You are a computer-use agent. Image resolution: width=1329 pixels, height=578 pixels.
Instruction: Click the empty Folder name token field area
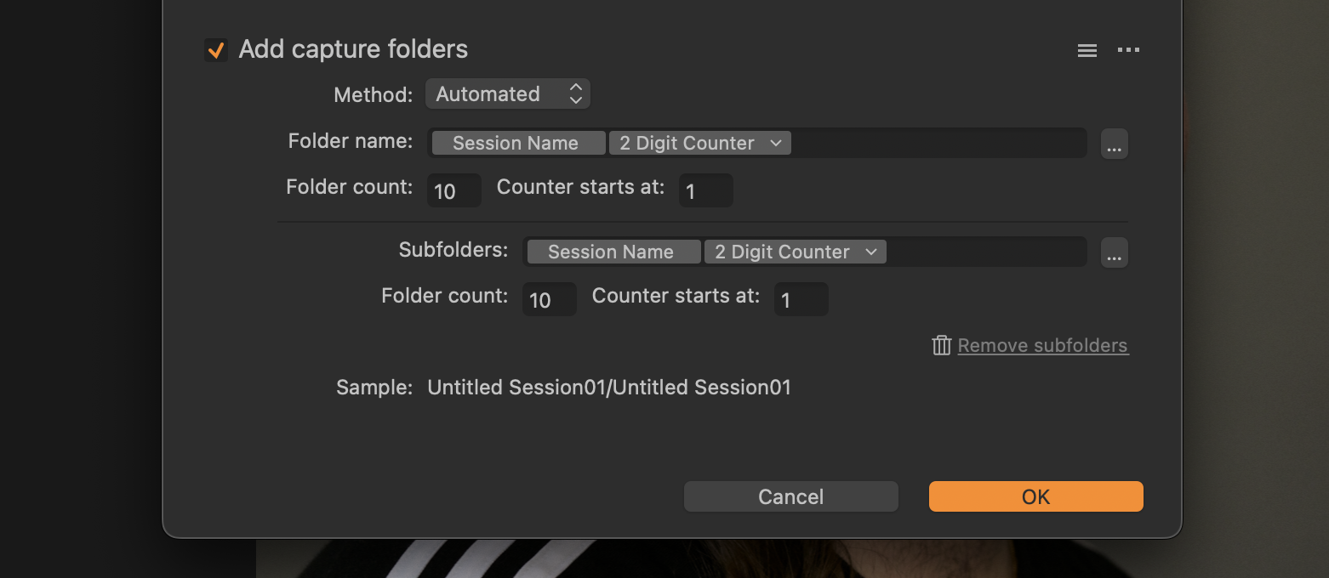pyautogui.click(x=938, y=143)
